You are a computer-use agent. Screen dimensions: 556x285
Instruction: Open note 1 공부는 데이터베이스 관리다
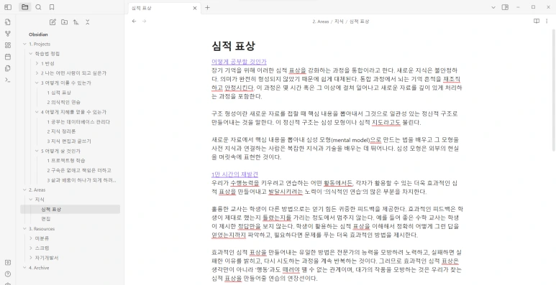pyautogui.click(x=78, y=122)
